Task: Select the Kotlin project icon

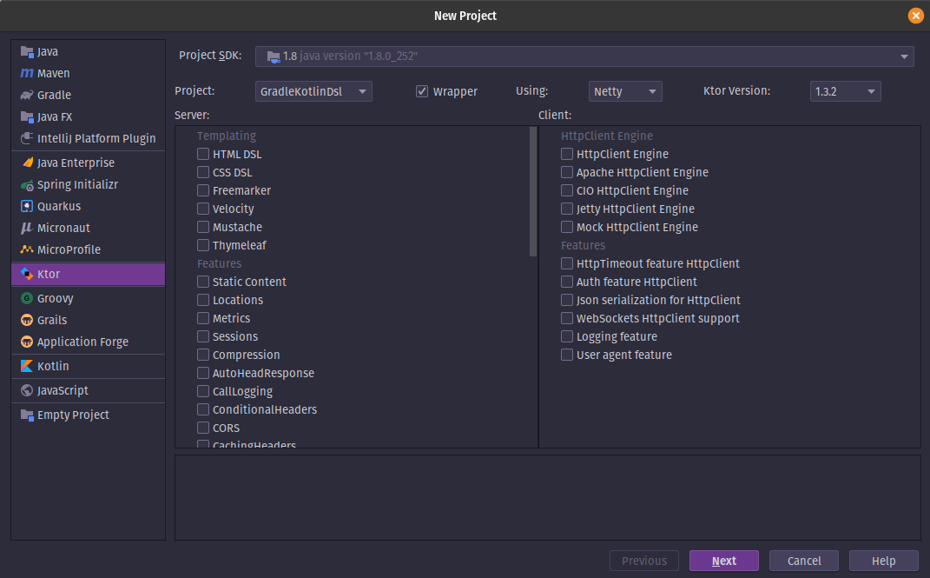Action: 27,367
